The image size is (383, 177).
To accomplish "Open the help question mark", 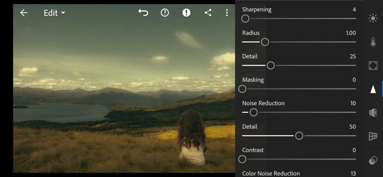I will 165,13.
